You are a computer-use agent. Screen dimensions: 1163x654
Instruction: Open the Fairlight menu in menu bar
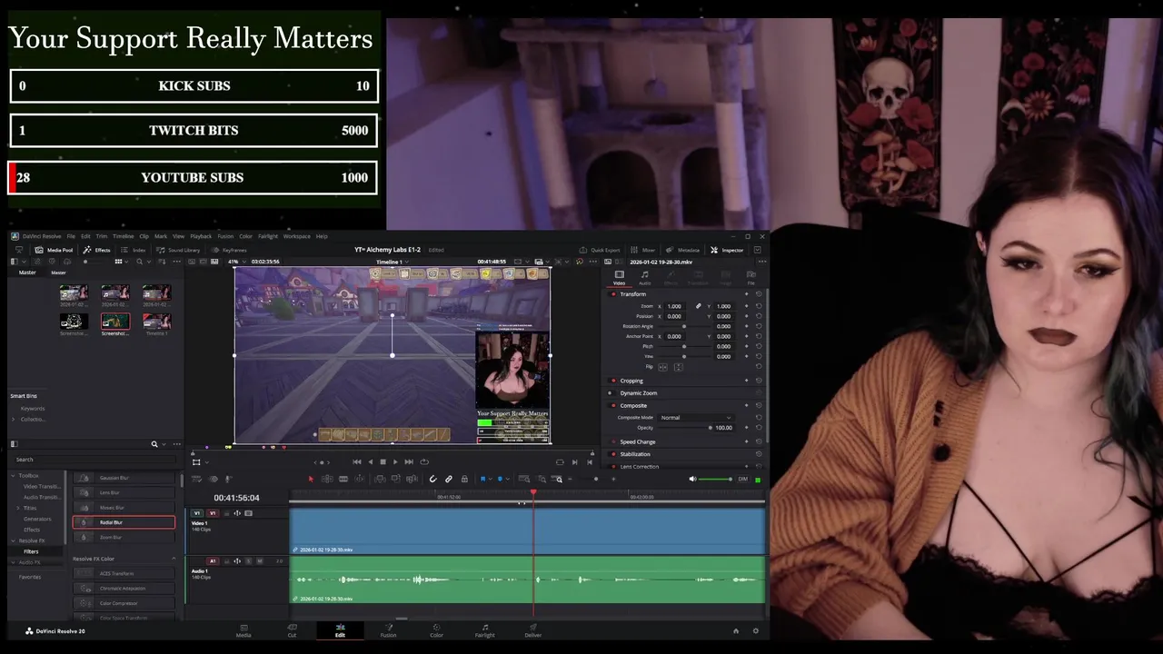pos(268,236)
